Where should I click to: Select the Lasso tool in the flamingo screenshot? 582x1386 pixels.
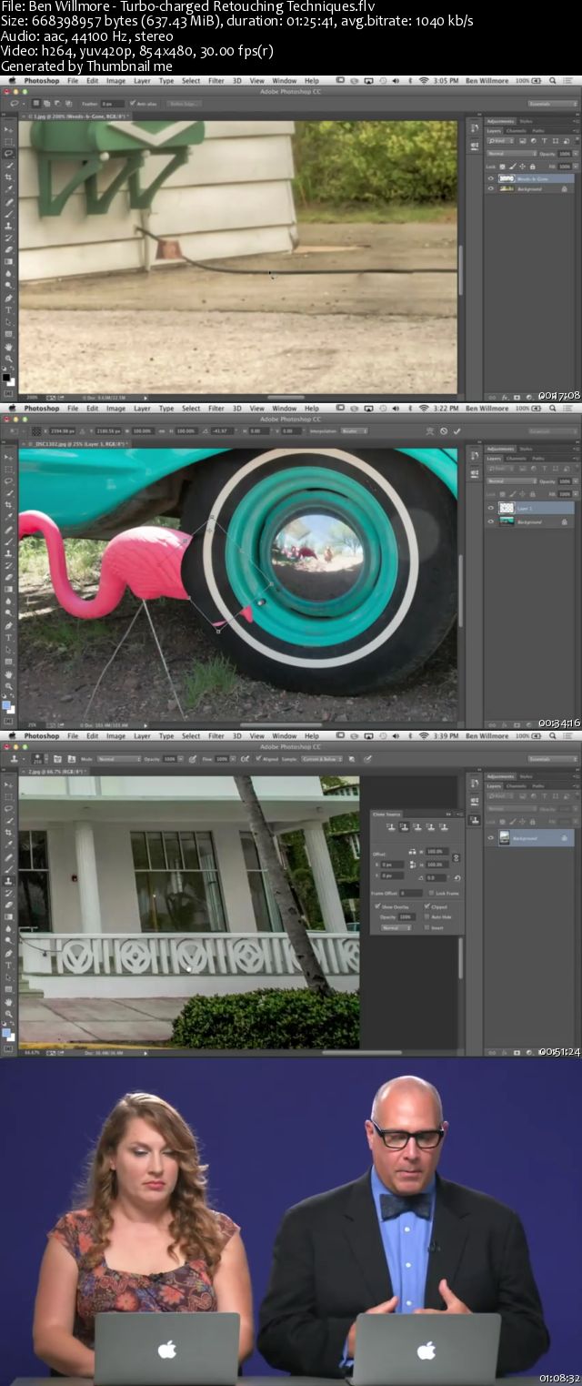(x=8, y=481)
